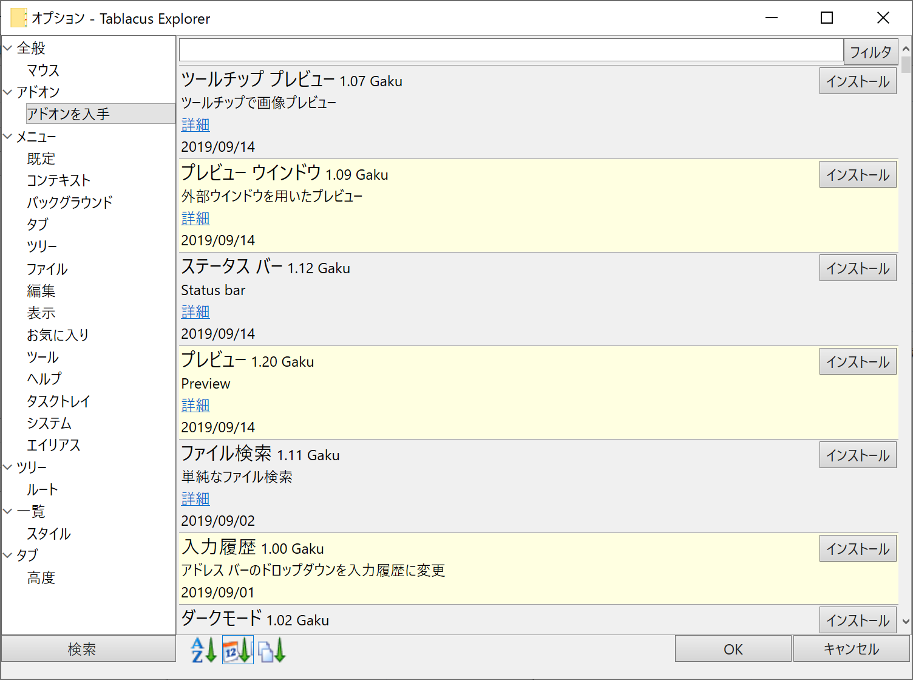The height and width of the screenshot is (680, 913).
Task: Click the 入力履歴 add-on title
Action: (219, 547)
